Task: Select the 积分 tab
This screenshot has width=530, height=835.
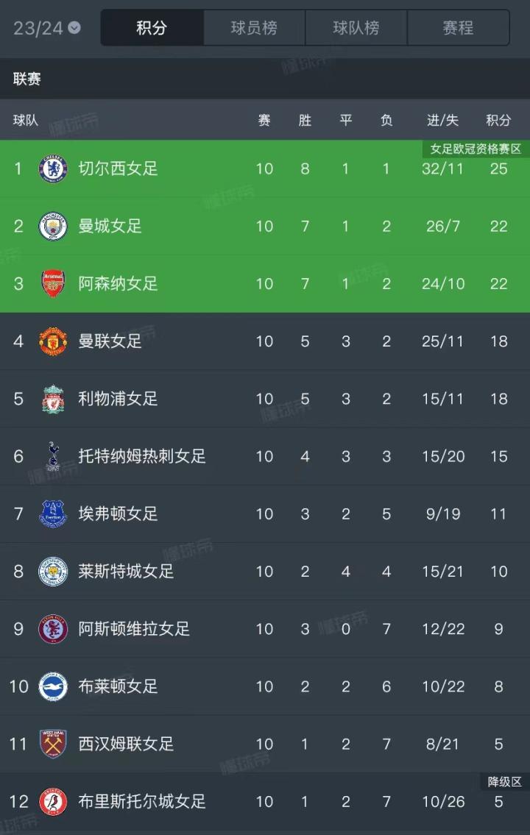Action: [152, 28]
